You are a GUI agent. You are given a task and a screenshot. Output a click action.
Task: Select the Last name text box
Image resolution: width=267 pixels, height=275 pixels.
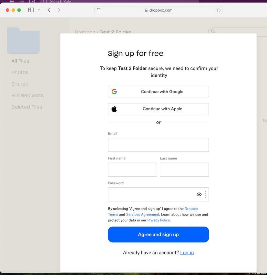[x=184, y=169]
